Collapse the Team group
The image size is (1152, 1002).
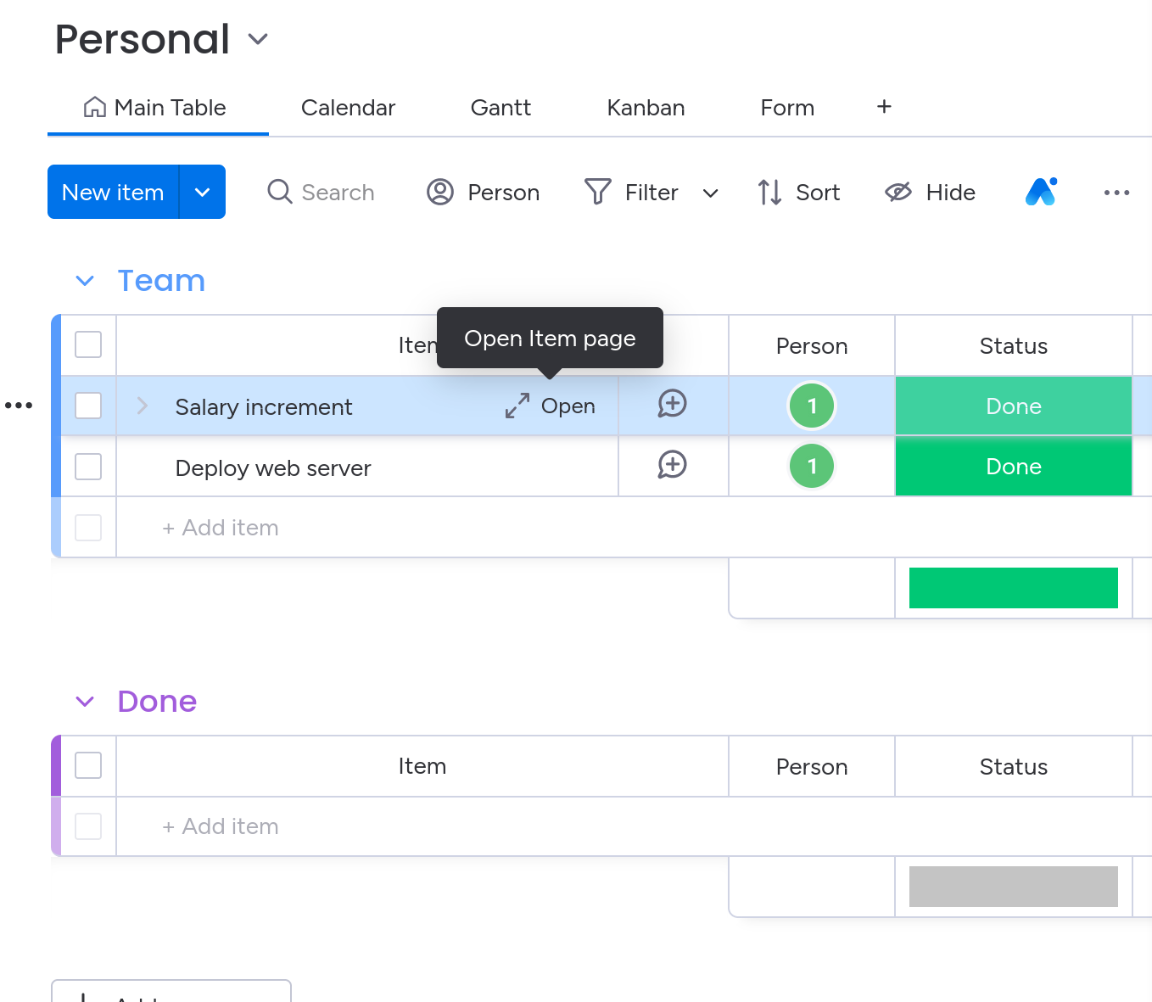[85, 281]
